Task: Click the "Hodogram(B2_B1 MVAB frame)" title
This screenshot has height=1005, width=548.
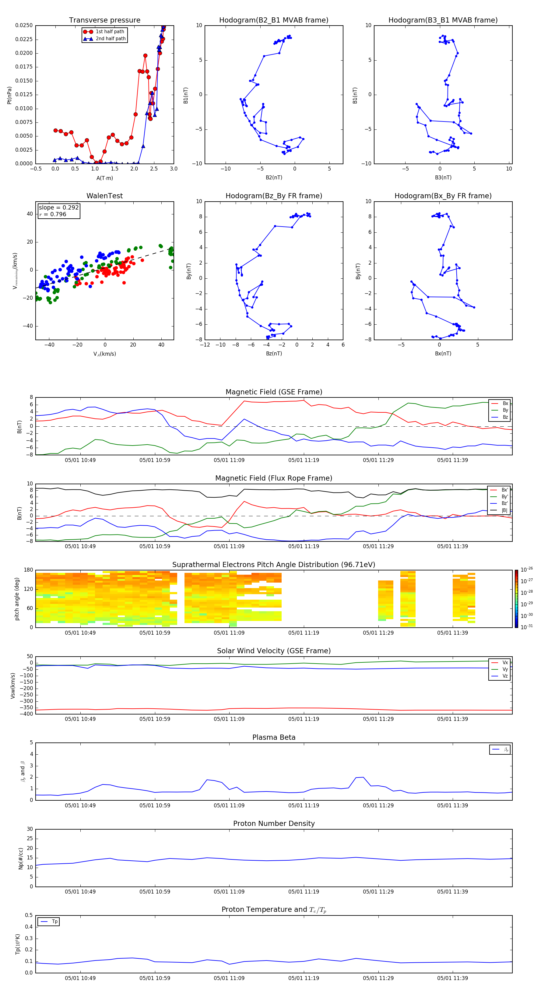Action: [x=274, y=20]
